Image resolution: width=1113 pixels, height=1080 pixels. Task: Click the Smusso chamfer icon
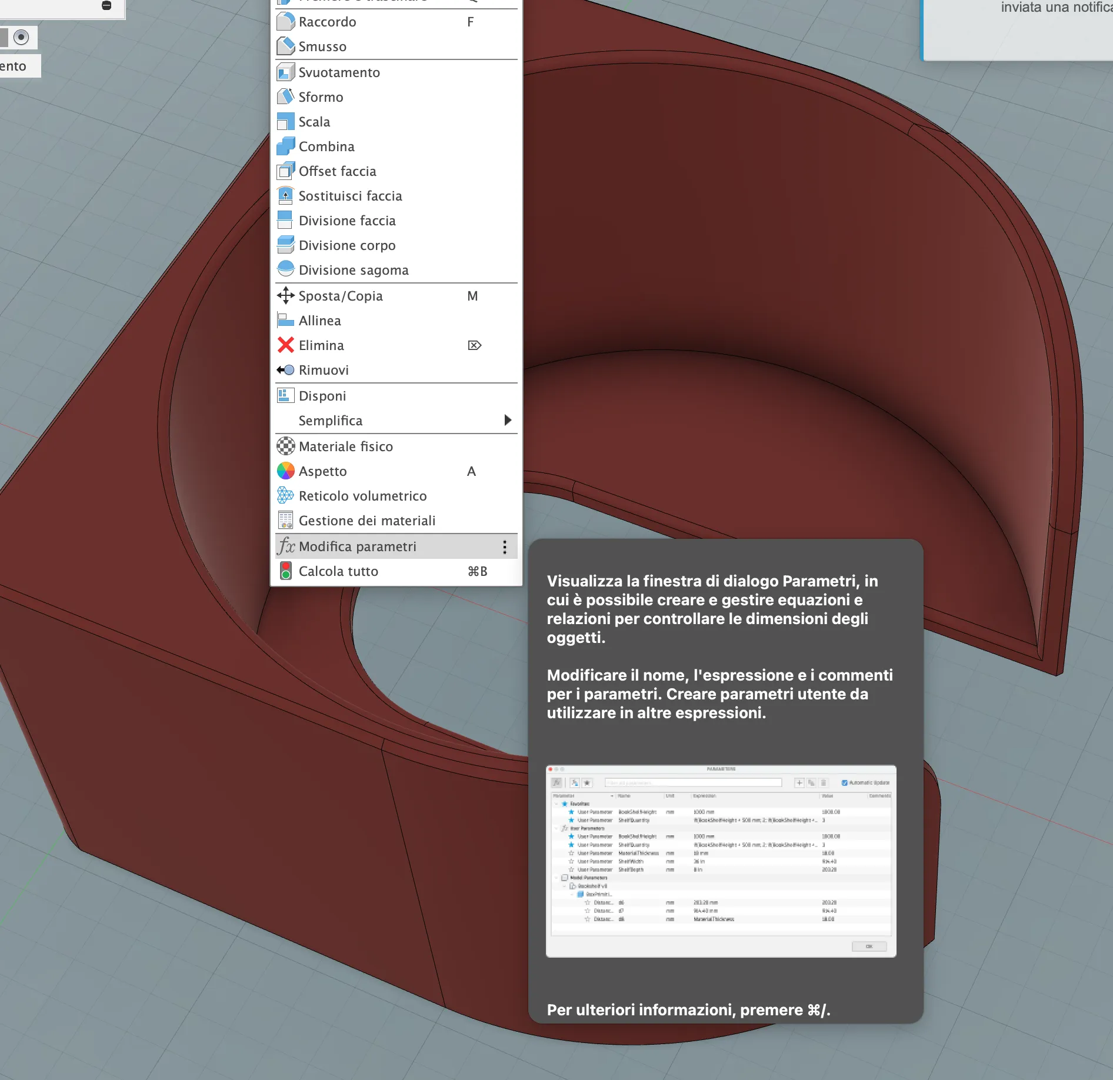[285, 46]
